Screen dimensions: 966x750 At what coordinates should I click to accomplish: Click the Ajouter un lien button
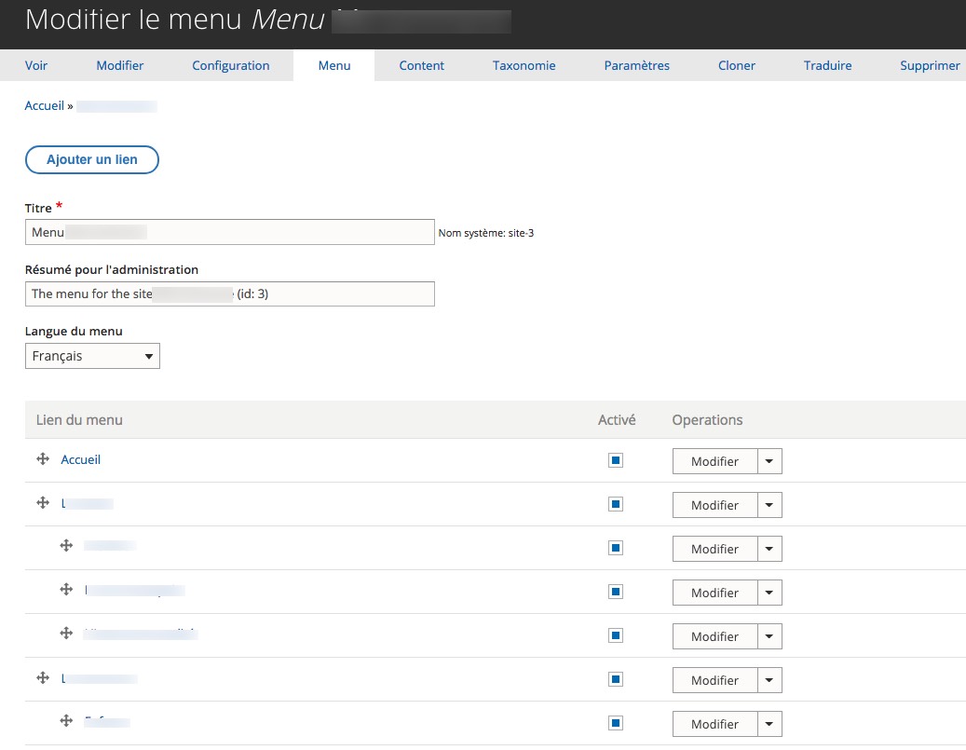[92, 159]
